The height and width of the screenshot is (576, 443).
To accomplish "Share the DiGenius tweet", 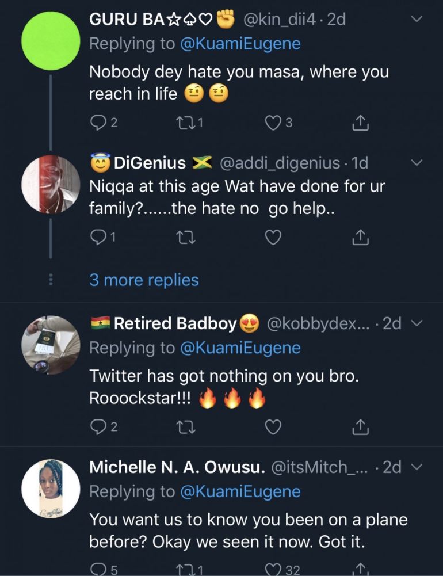I will point(359,236).
